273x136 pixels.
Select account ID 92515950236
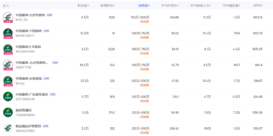[x=25, y=99]
